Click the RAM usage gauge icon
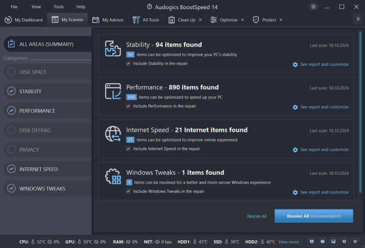Viewport: 365px width, 248px height. coord(128,242)
